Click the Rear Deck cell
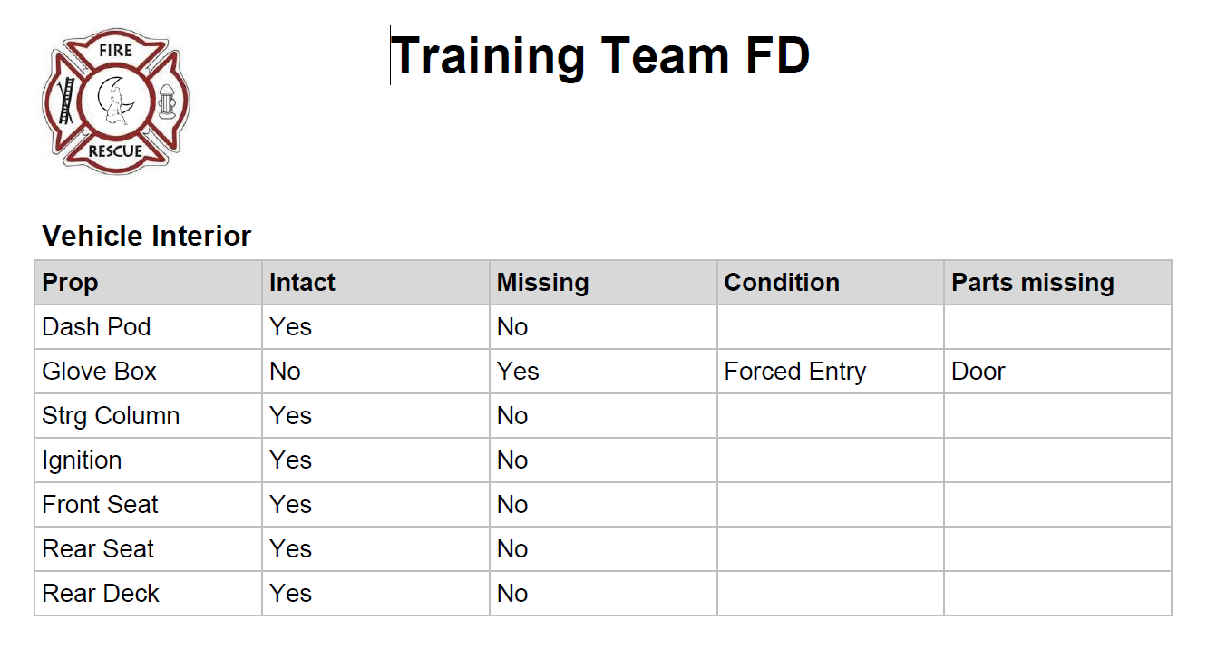 (x=149, y=594)
